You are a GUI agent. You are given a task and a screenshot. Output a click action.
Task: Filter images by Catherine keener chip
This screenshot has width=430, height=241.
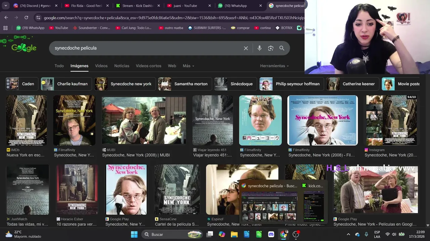(353, 84)
